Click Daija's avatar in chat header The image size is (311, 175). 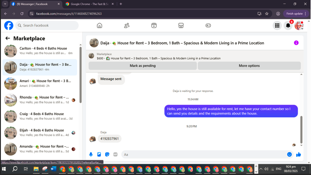click(94, 43)
